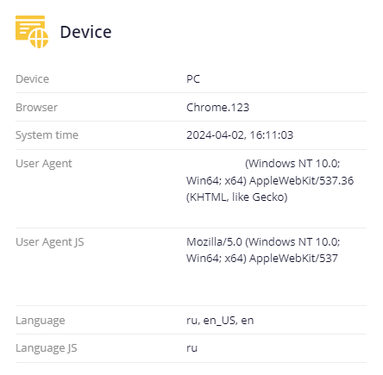Select the Language row label
The width and height of the screenshot is (383, 375).
coord(41,321)
